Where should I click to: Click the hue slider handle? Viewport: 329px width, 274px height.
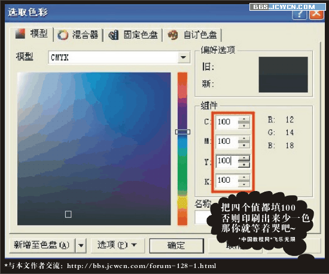tap(182, 132)
